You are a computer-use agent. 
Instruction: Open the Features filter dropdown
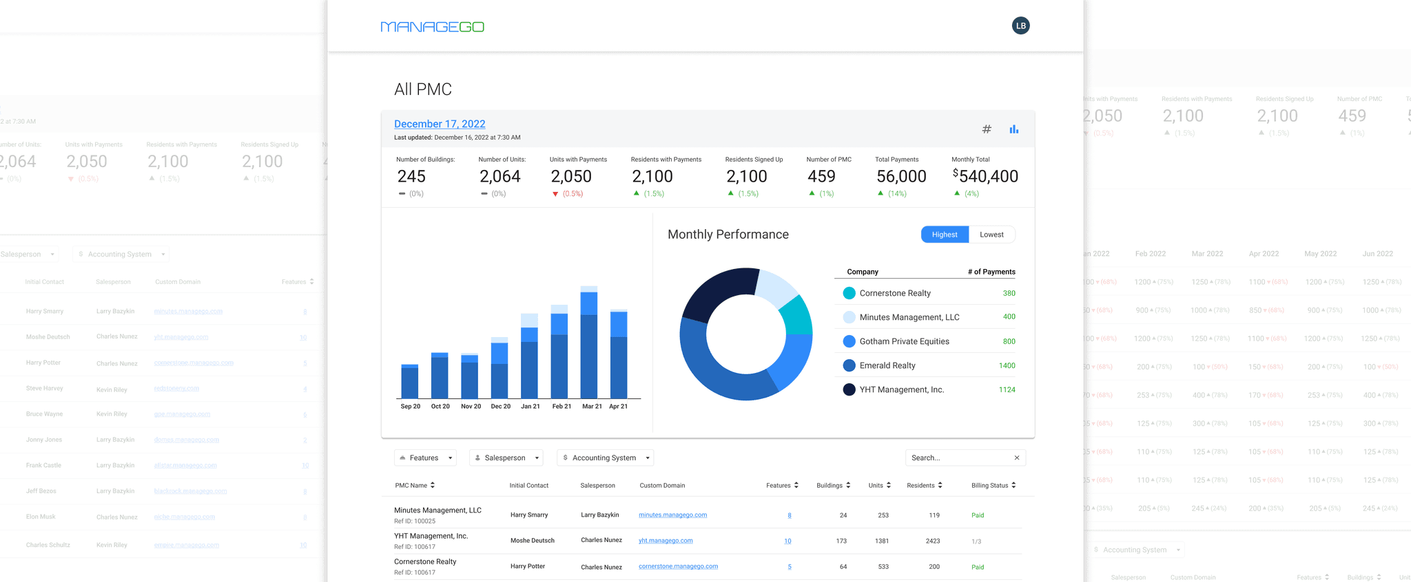(x=425, y=457)
